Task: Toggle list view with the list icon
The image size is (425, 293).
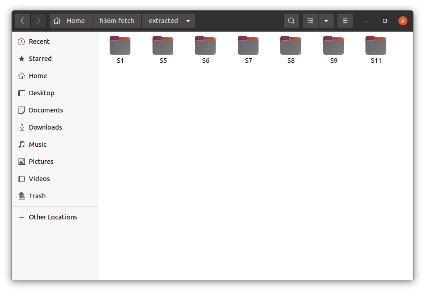Action: [x=310, y=21]
